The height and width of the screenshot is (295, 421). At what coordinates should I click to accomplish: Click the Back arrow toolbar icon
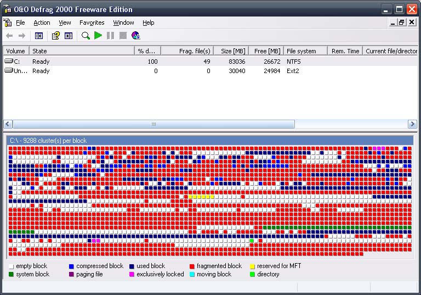9,36
